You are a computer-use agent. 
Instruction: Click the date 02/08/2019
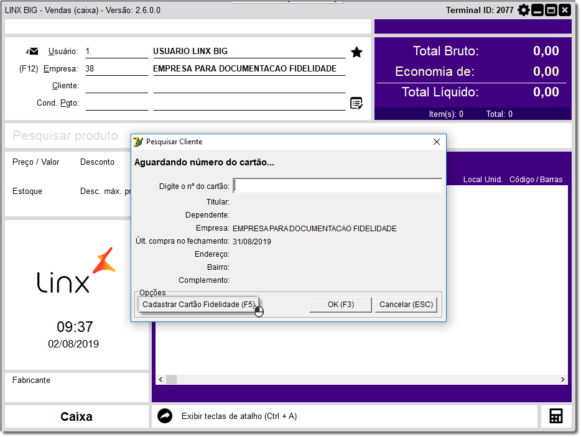pos(73,344)
